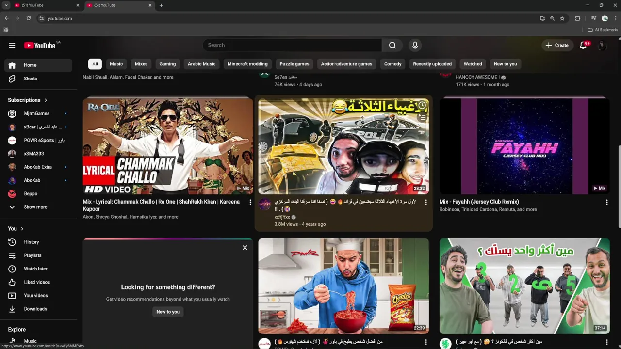The width and height of the screenshot is (621, 349).
Task: Open Fayahh Jersey Club Remix thumbnail
Action: pos(524,146)
